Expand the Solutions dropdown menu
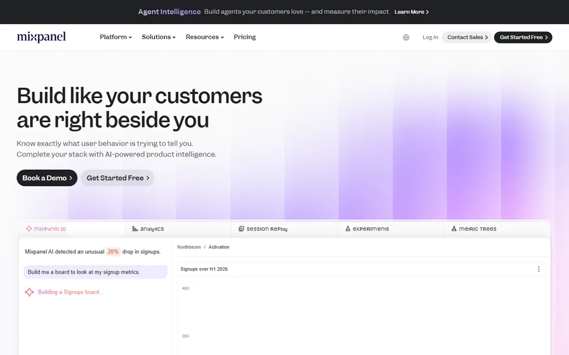 [x=159, y=37]
